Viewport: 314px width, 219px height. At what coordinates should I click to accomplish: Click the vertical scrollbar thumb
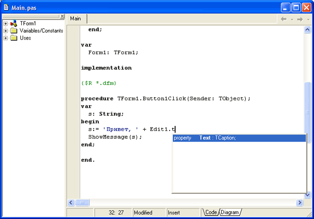[x=307, y=112]
